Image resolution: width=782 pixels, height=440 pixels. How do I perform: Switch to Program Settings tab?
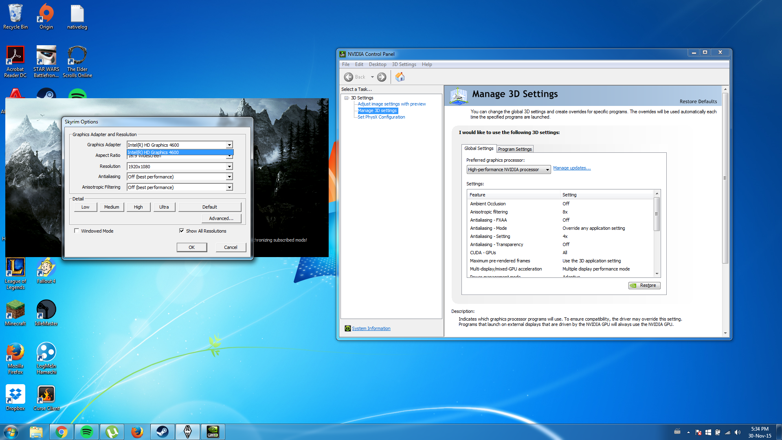(515, 149)
